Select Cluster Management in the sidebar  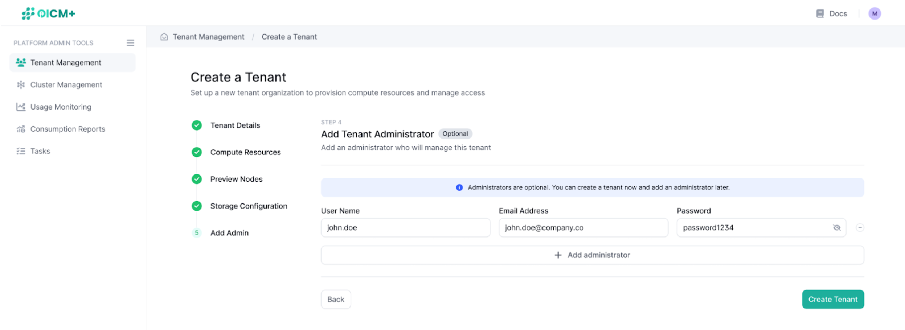coord(66,84)
